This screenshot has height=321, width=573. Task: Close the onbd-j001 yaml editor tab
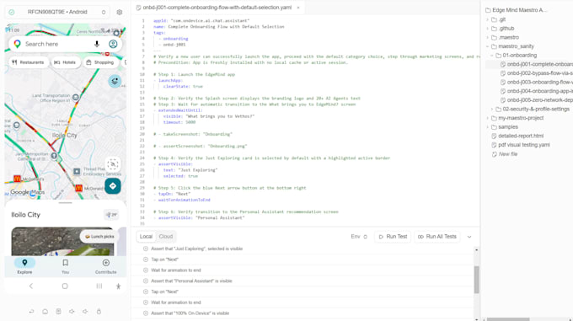(298, 8)
